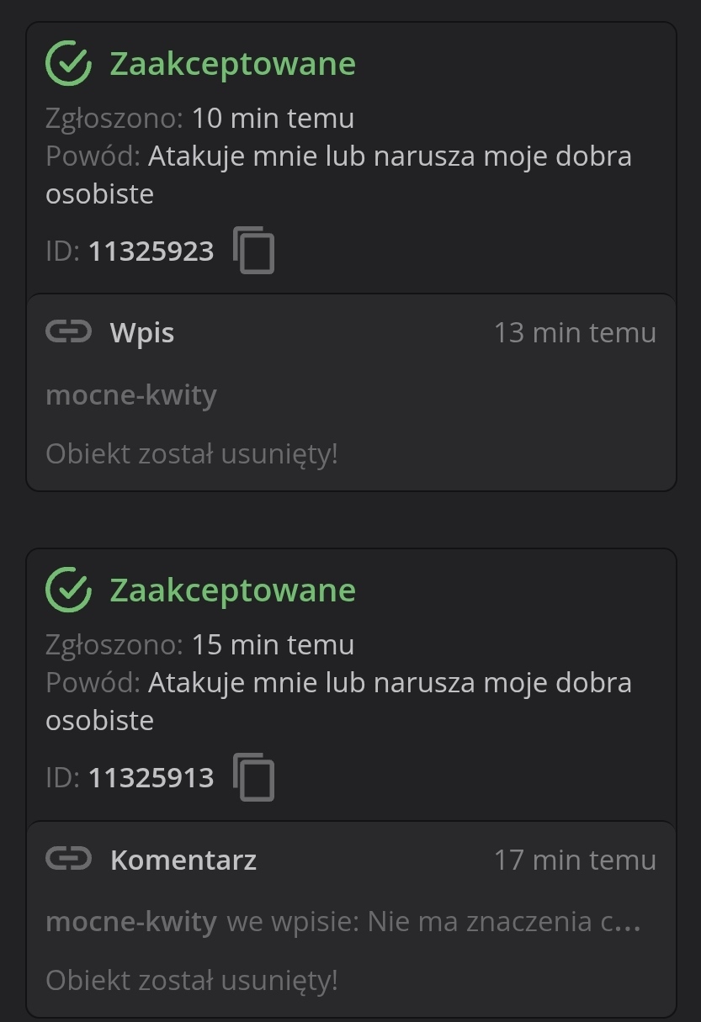Click the "Zgłoszono: 15 min temu" line
Image resolution: width=701 pixels, height=1022 pixels.
tap(200, 644)
